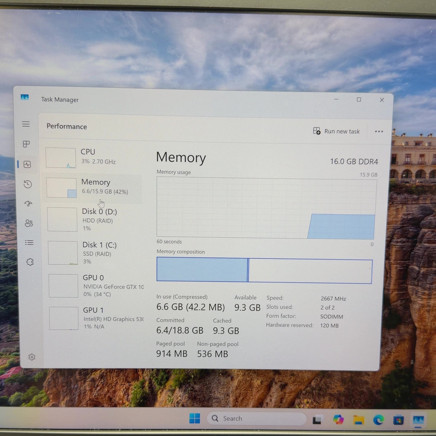
Task: Select the Performance page icon in sidebar
Action: [27, 165]
